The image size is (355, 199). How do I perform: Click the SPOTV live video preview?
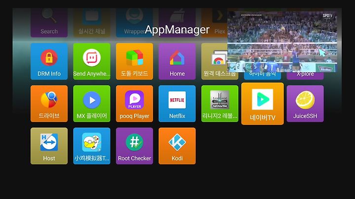click(283, 42)
